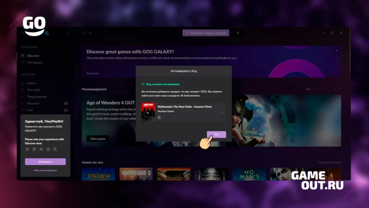Close the Discover banner with X
This screenshot has width=369, height=208.
[337, 50]
